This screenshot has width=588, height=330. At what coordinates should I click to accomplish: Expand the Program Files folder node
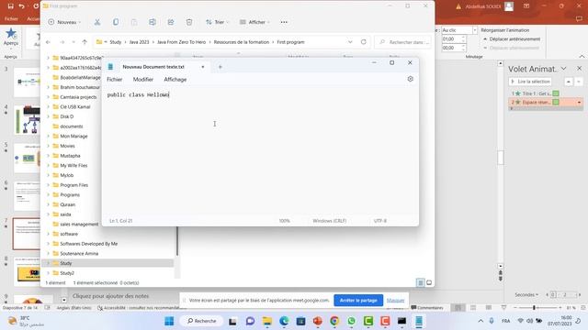(x=48, y=185)
